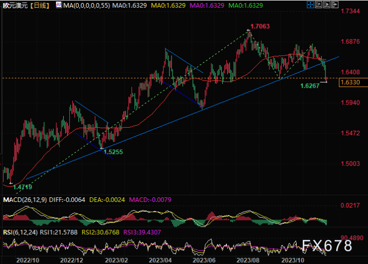
Task: Click the 2022/10 date label
Action: [28, 260]
